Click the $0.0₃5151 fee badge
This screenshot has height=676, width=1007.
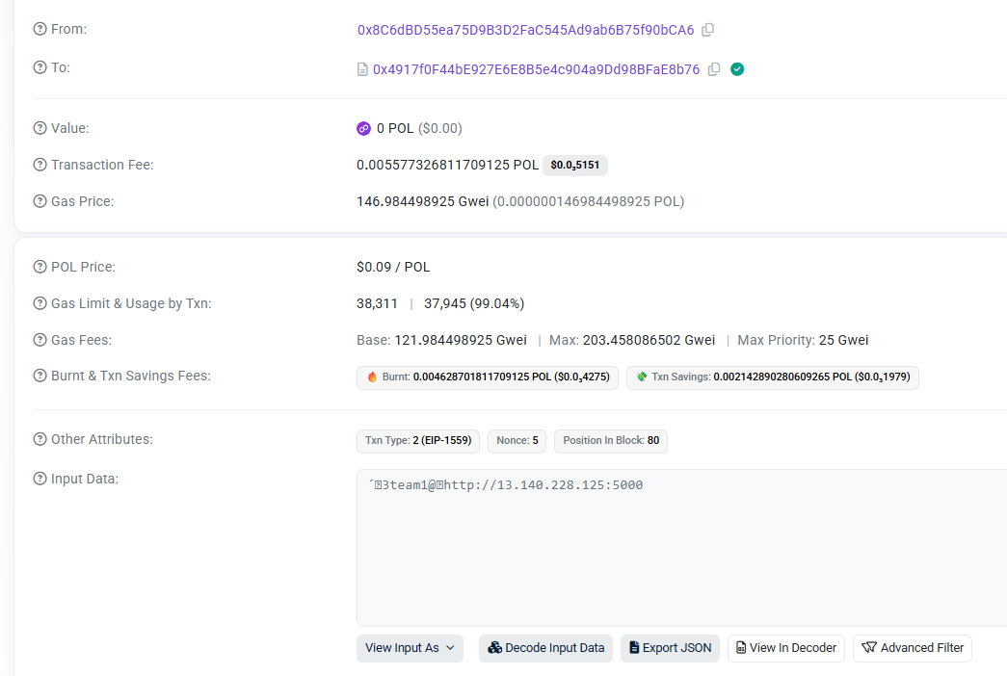coord(574,165)
